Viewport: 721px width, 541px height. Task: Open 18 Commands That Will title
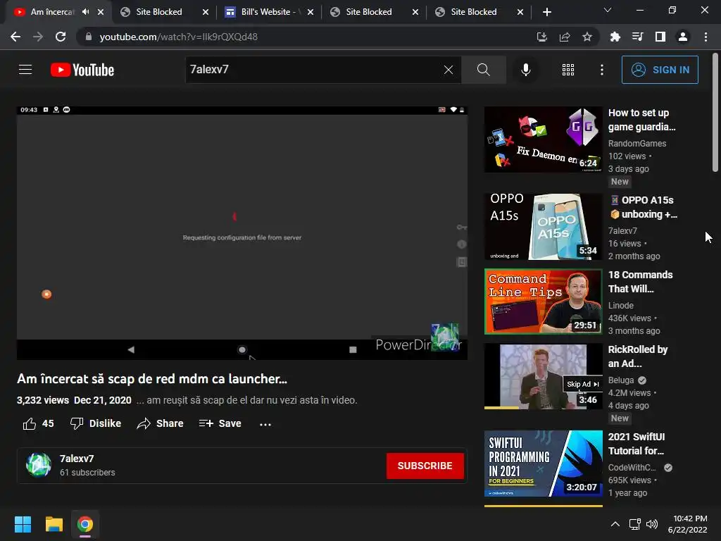click(640, 282)
